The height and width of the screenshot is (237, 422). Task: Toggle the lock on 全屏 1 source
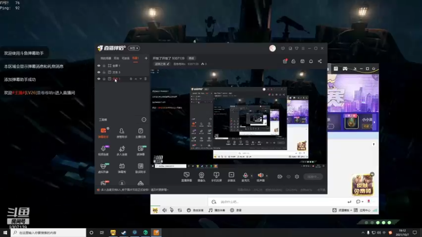(104, 65)
